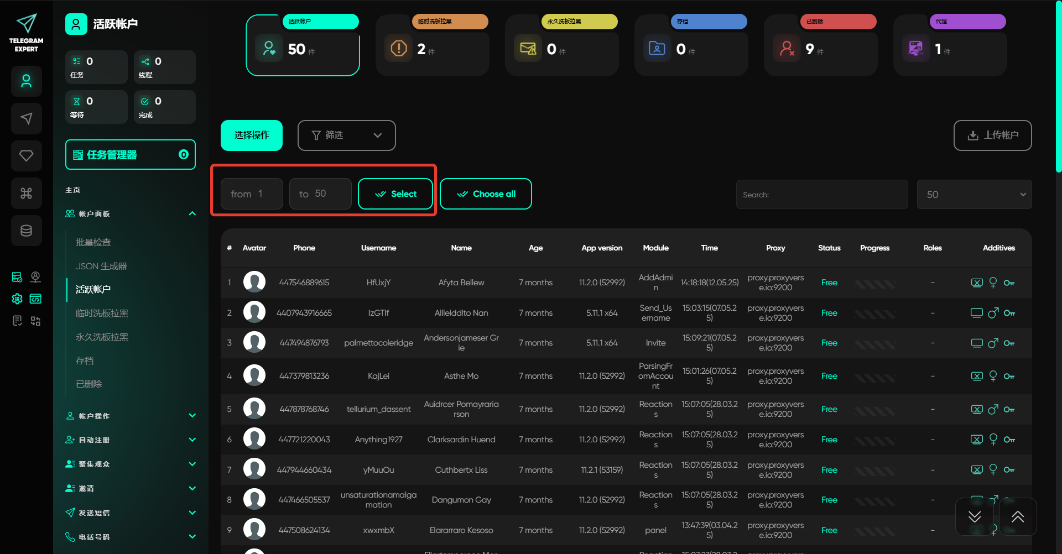Open the 临时洗板拉黑 tab card
The image size is (1062, 554).
[x=432, y=45]
